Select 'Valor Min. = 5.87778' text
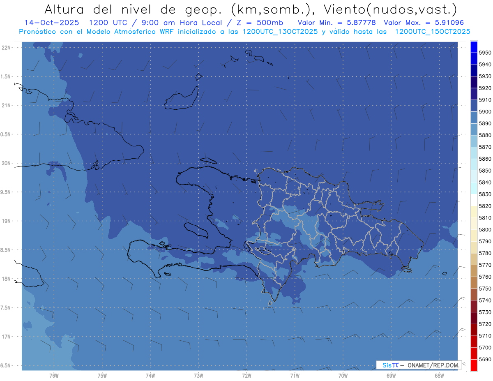493x381 pixels. 336,23
